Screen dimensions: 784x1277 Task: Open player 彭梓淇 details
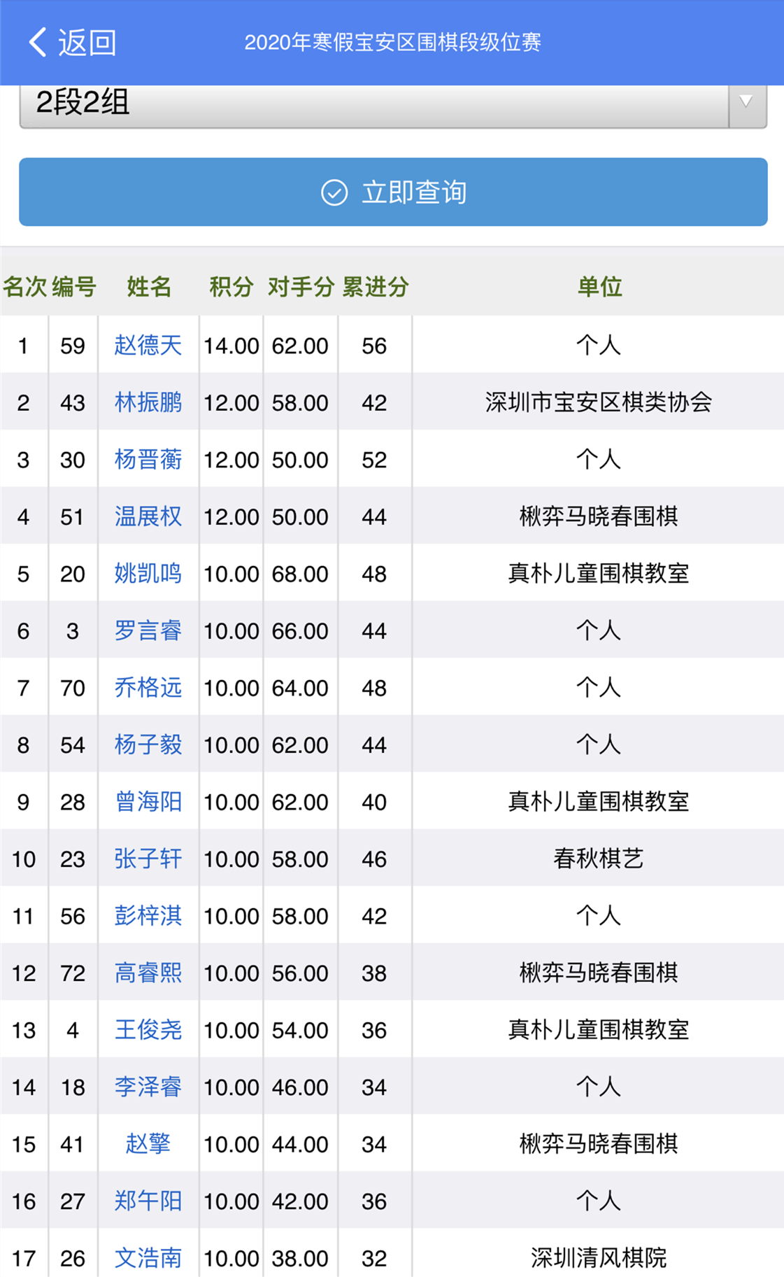point(148,915)
